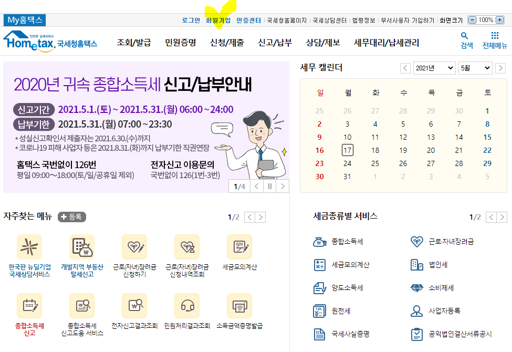Screen dimensions: 512x352
Task: Increase screen size with plus button
Action: click(x=499, y=20)
